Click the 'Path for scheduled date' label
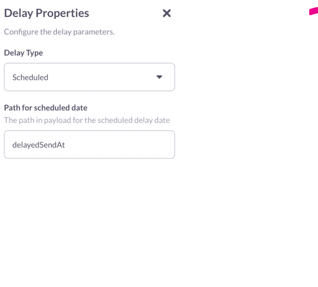Screen dimensions: 318x287 coord(46,108)
